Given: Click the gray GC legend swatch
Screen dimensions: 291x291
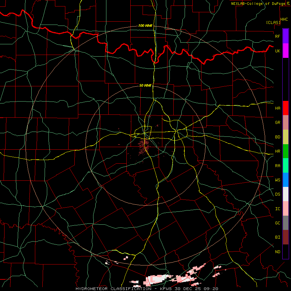Looking at the screenshot, I should coord(286,223).
